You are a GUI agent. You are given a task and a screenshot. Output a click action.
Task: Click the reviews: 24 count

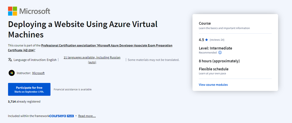pos(217,40)
